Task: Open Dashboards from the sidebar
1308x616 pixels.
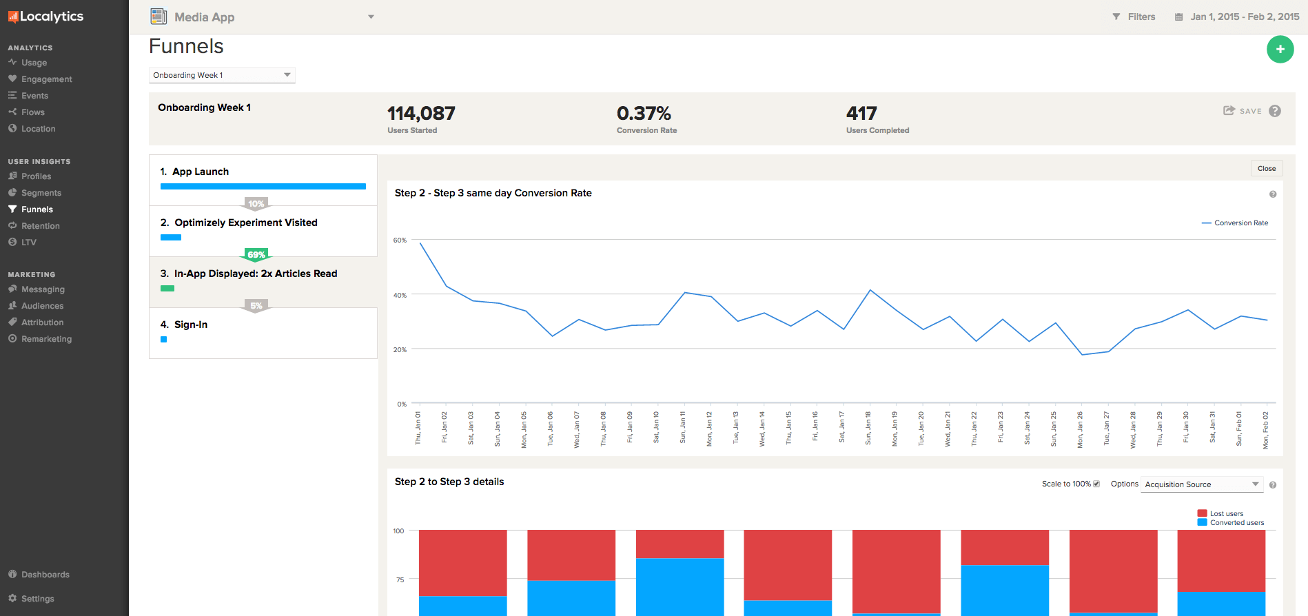Action: tap(45, 574)
